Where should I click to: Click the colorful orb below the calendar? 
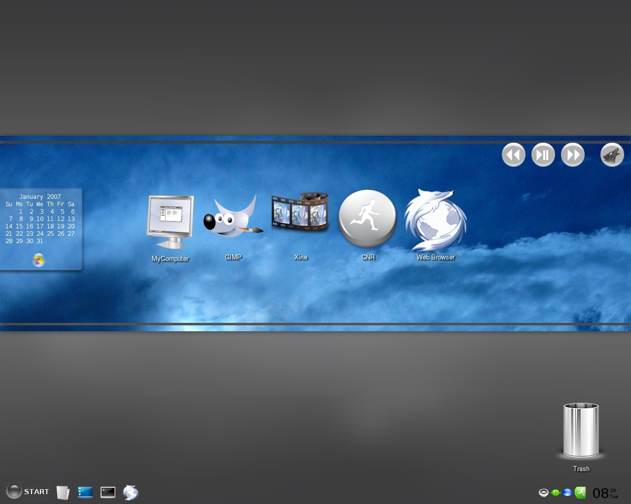38,260
